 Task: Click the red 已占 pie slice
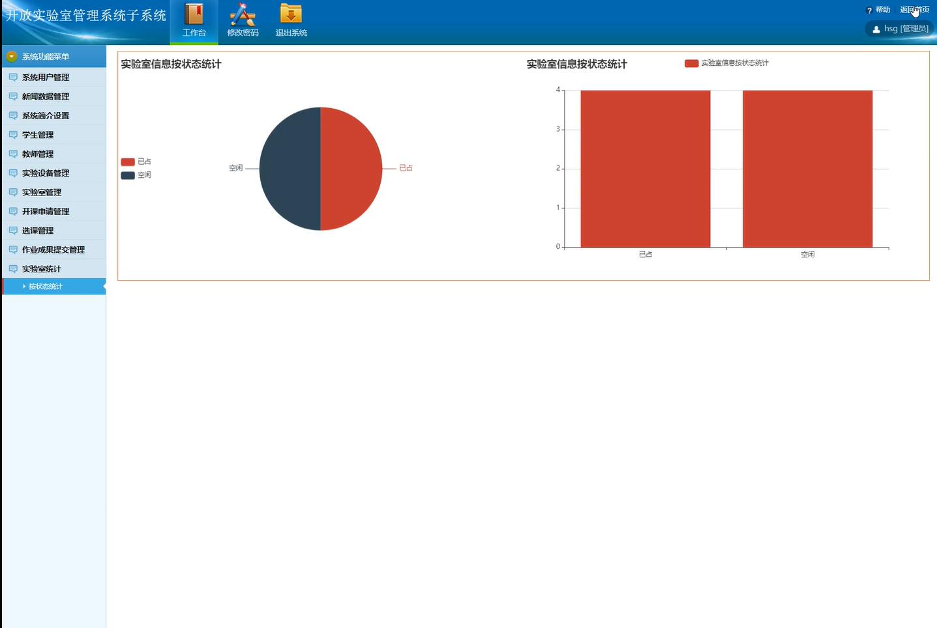click(x=352, y=169)
